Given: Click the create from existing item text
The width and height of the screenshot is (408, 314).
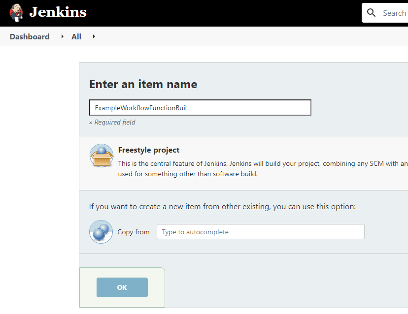Looking at the screenshot, I should coord(222,207).
